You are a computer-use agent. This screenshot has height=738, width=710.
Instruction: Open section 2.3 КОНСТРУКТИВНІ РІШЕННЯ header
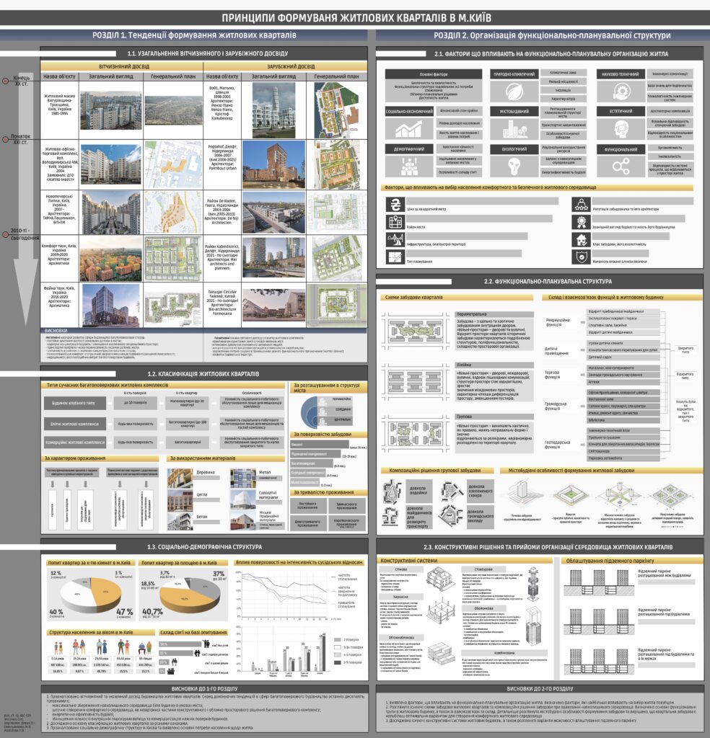point(548,547)
